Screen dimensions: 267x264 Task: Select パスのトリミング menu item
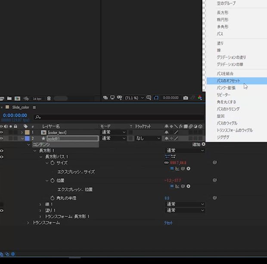pyautogui.click(x=228, y=109)
